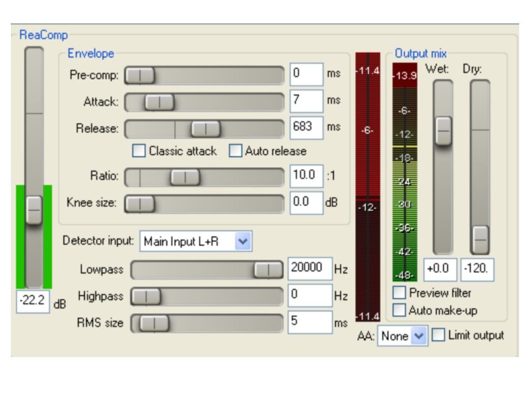Open the AA anti-aliasing dropdown
This screenshot has width=530, height=397.
tap(403, 336)
